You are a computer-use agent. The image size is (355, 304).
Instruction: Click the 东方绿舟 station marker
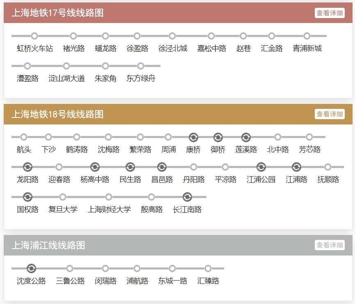[141, 66]
